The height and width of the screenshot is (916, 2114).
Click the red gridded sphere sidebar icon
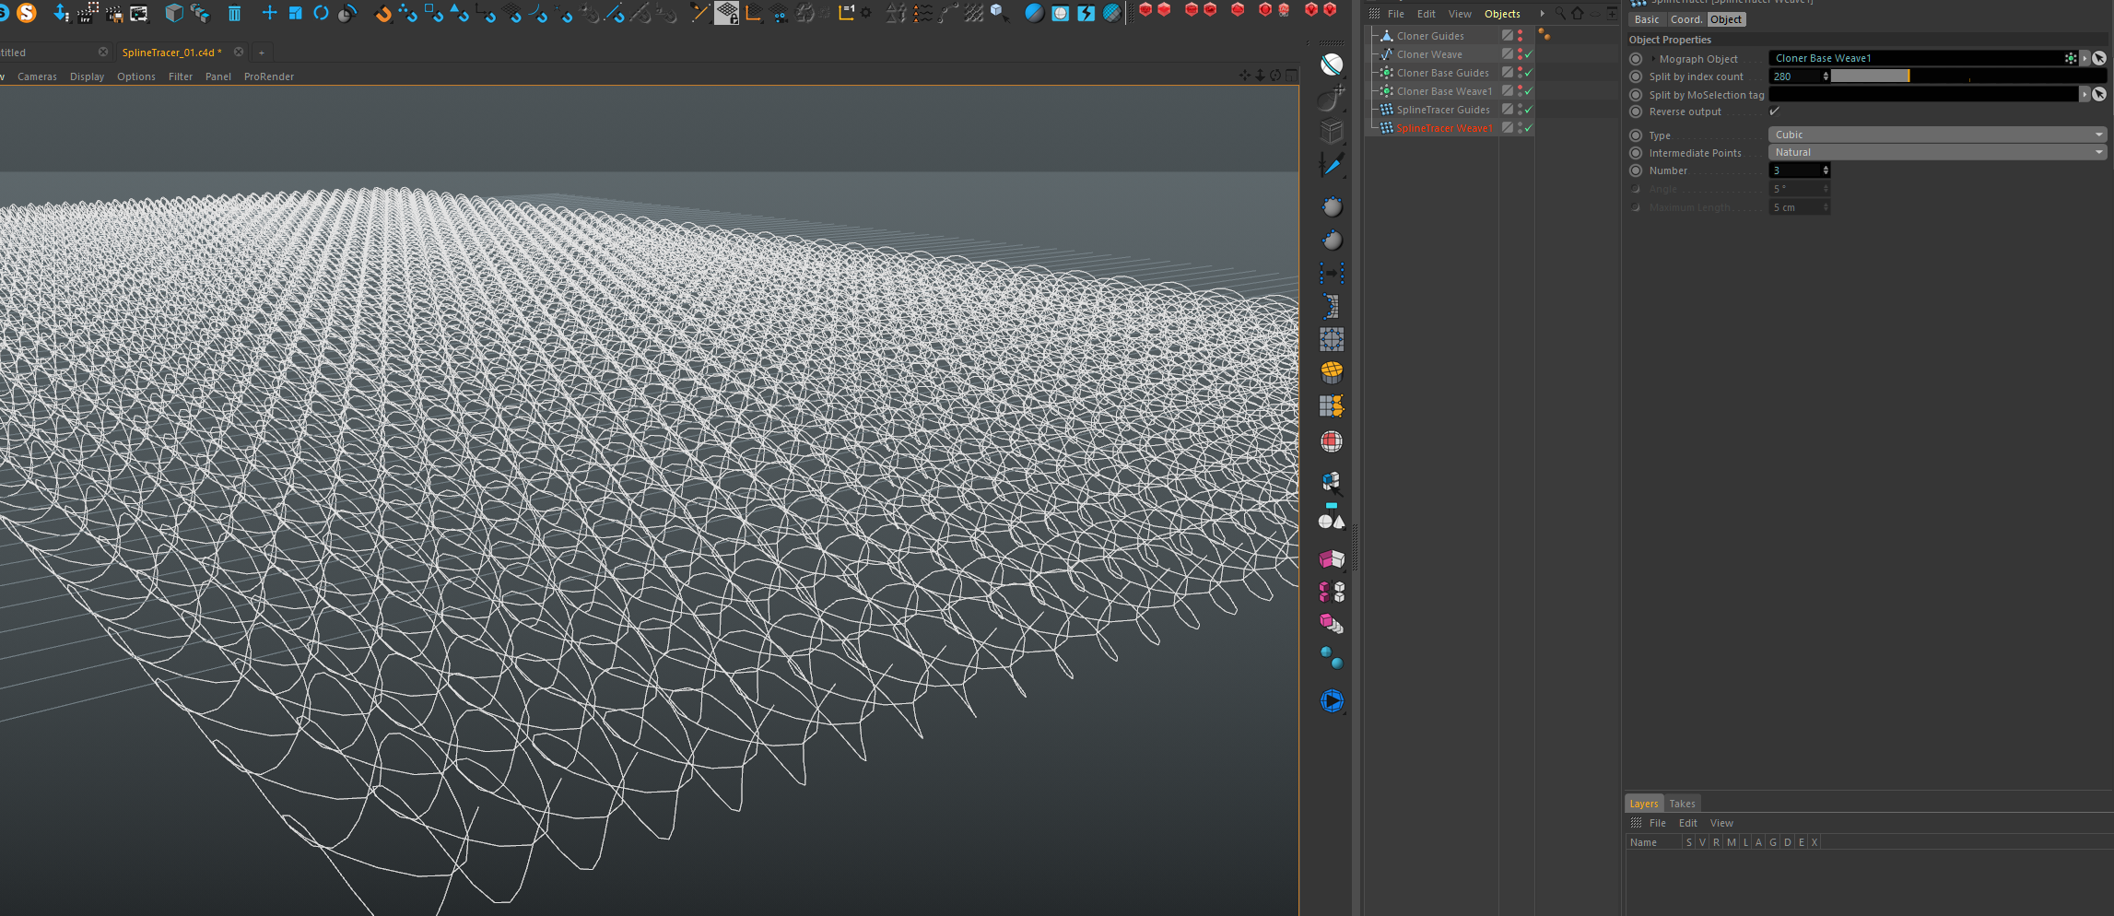coord(1332,441)
